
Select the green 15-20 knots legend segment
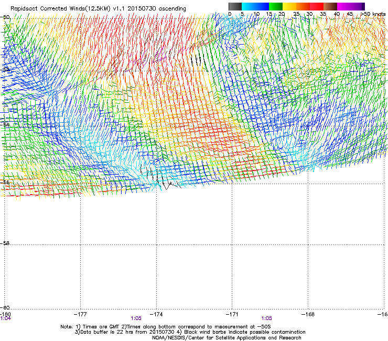pos(276,6)
